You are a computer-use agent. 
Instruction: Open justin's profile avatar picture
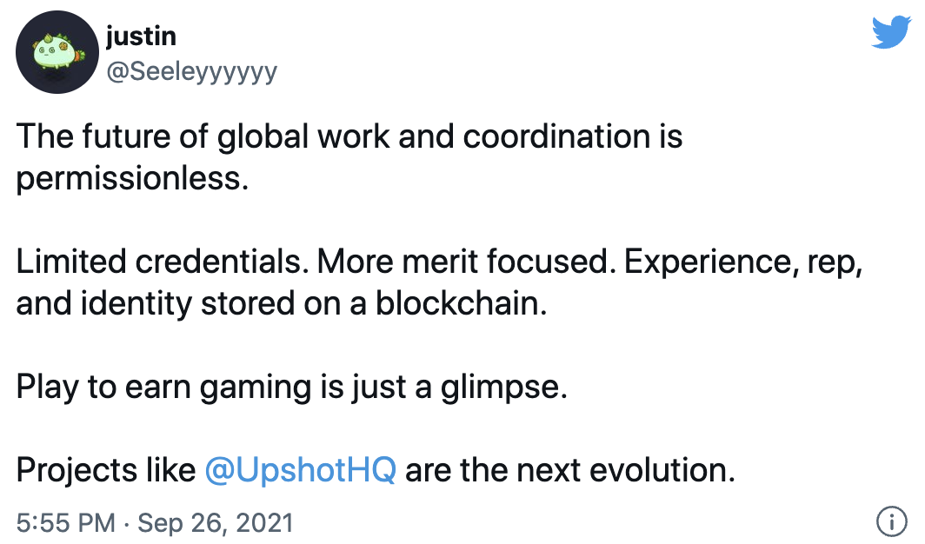pyautogui.click(x=56, y=54)
